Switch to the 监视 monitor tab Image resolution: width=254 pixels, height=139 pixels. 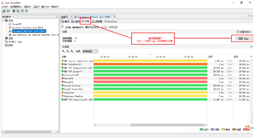click(75, 21)
